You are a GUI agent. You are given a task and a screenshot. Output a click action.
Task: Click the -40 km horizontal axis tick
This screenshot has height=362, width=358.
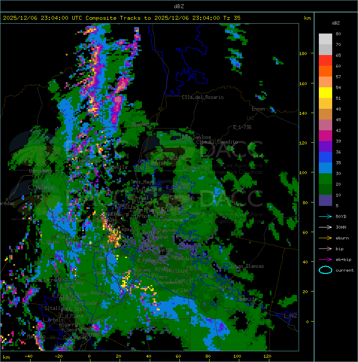point(28,356)
